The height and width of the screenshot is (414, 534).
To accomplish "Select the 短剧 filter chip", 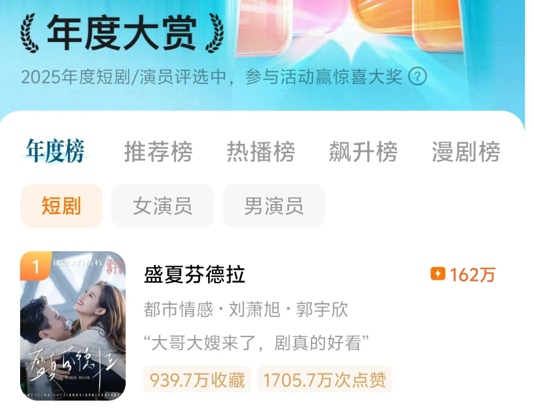I will pyautogui.click(x=61, y=206).
